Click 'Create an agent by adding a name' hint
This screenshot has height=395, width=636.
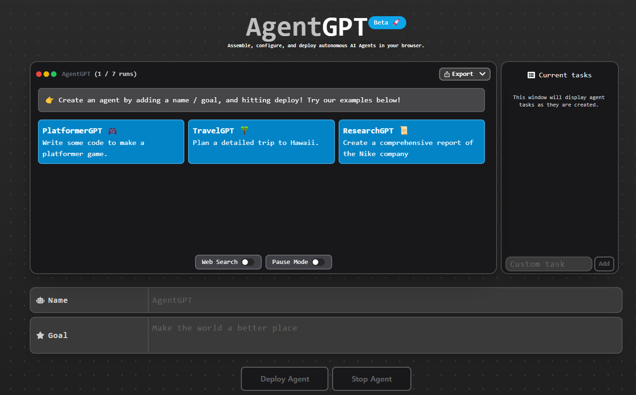click(x=230, y=100)
